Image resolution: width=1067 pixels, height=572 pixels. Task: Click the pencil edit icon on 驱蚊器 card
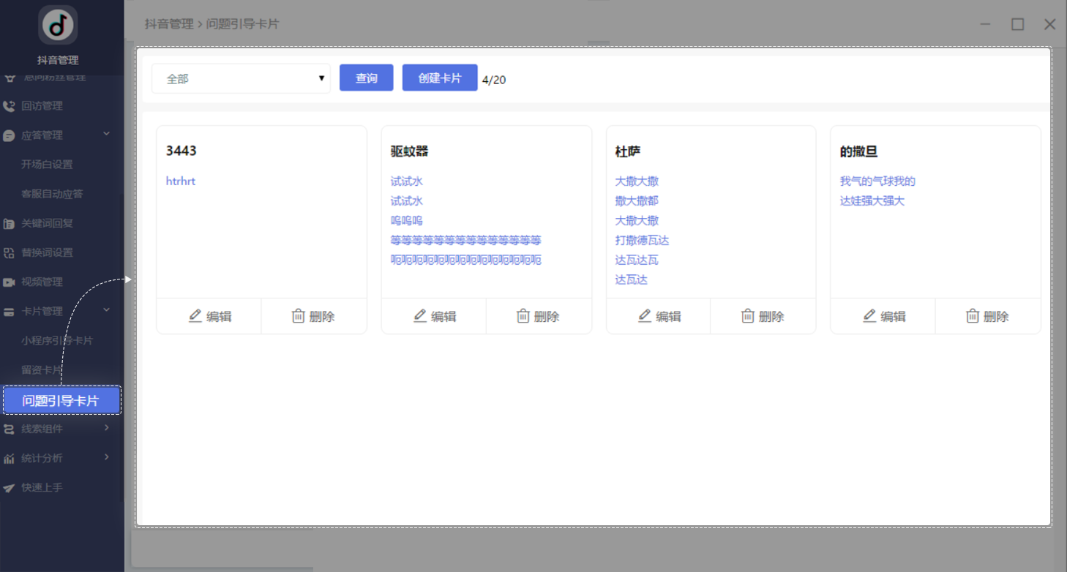pyautogui.click(x=420, y=316)
